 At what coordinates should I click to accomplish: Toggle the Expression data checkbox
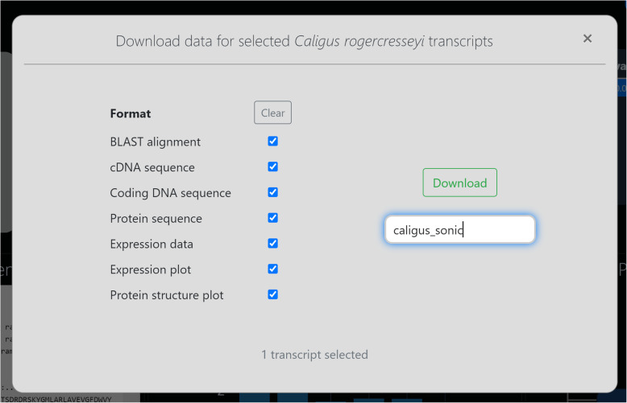tap(273, 244)
